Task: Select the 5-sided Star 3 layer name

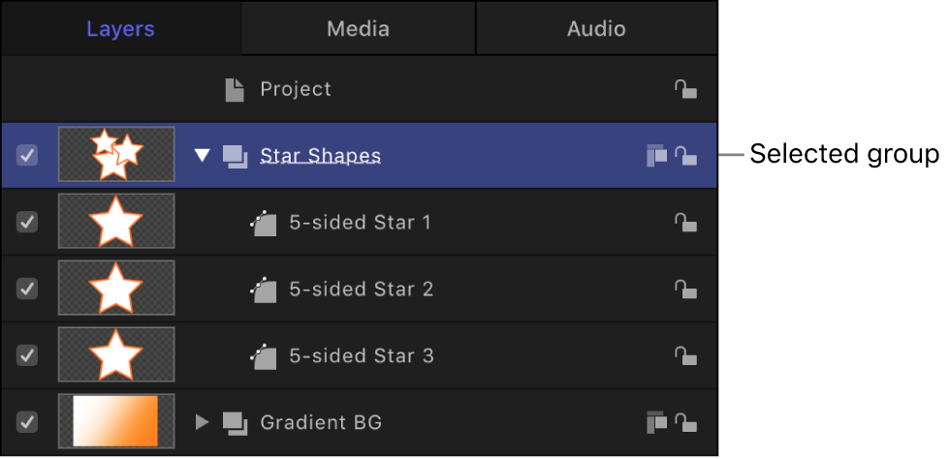Action: [x=361, y=355]
